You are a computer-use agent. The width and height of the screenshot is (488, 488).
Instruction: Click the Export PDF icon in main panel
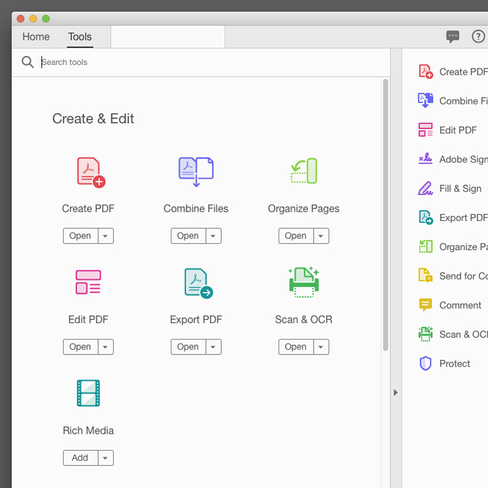tap(199, 283)
